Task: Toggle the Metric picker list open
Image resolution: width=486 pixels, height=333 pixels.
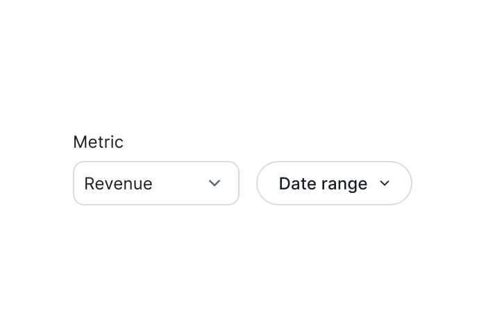Action: click(156, 183)
